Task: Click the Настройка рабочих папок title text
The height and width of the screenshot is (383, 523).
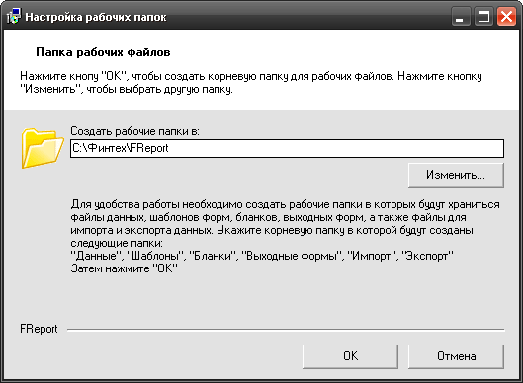Action: pyautogui.click(x=96, y=17)
